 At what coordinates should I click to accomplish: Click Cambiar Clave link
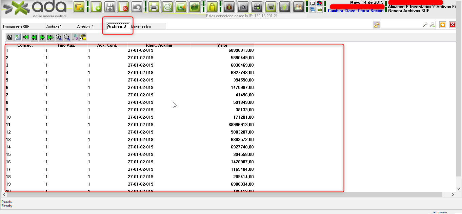[x=342, y=11]
